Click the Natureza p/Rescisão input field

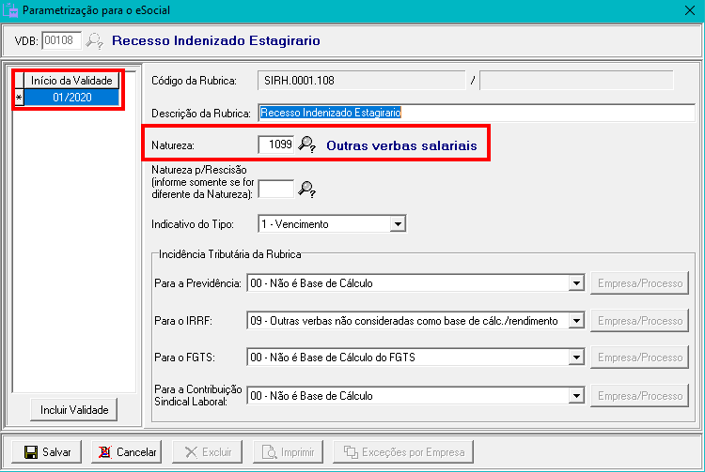[x=275, y=189]
